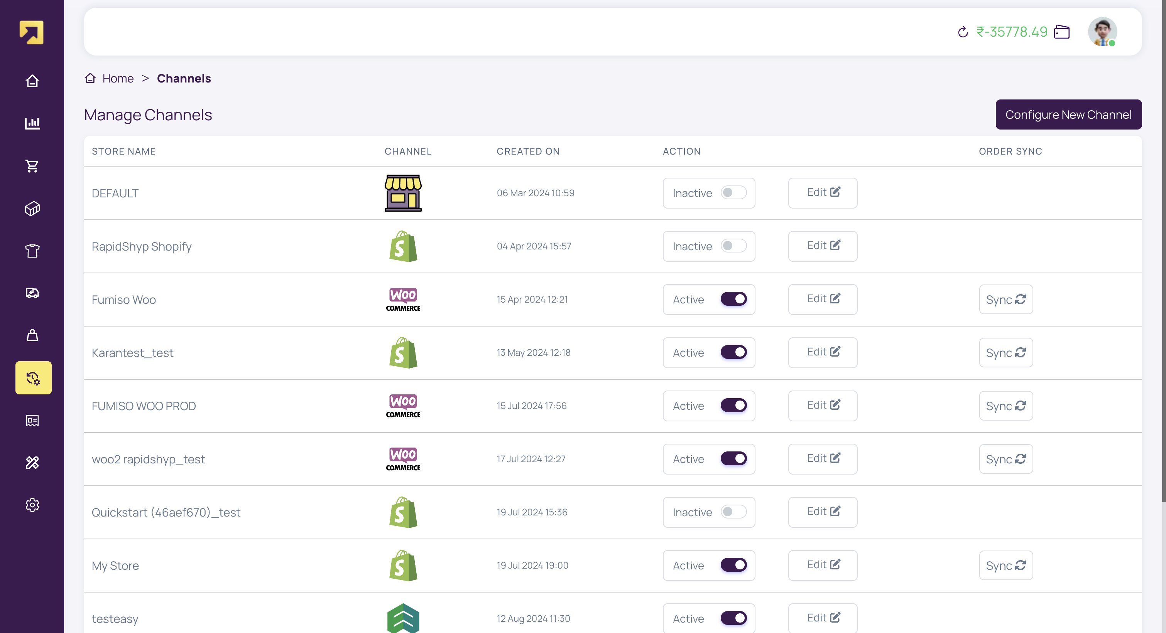
Task: Disable the Fumiso Woo channel toggle
Action: (733, 299)
